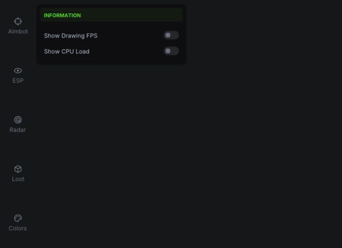Enable the Show Drawing FPS toggle
The height and width of the screenshot is (248, 342).
[x=171, y=35]
